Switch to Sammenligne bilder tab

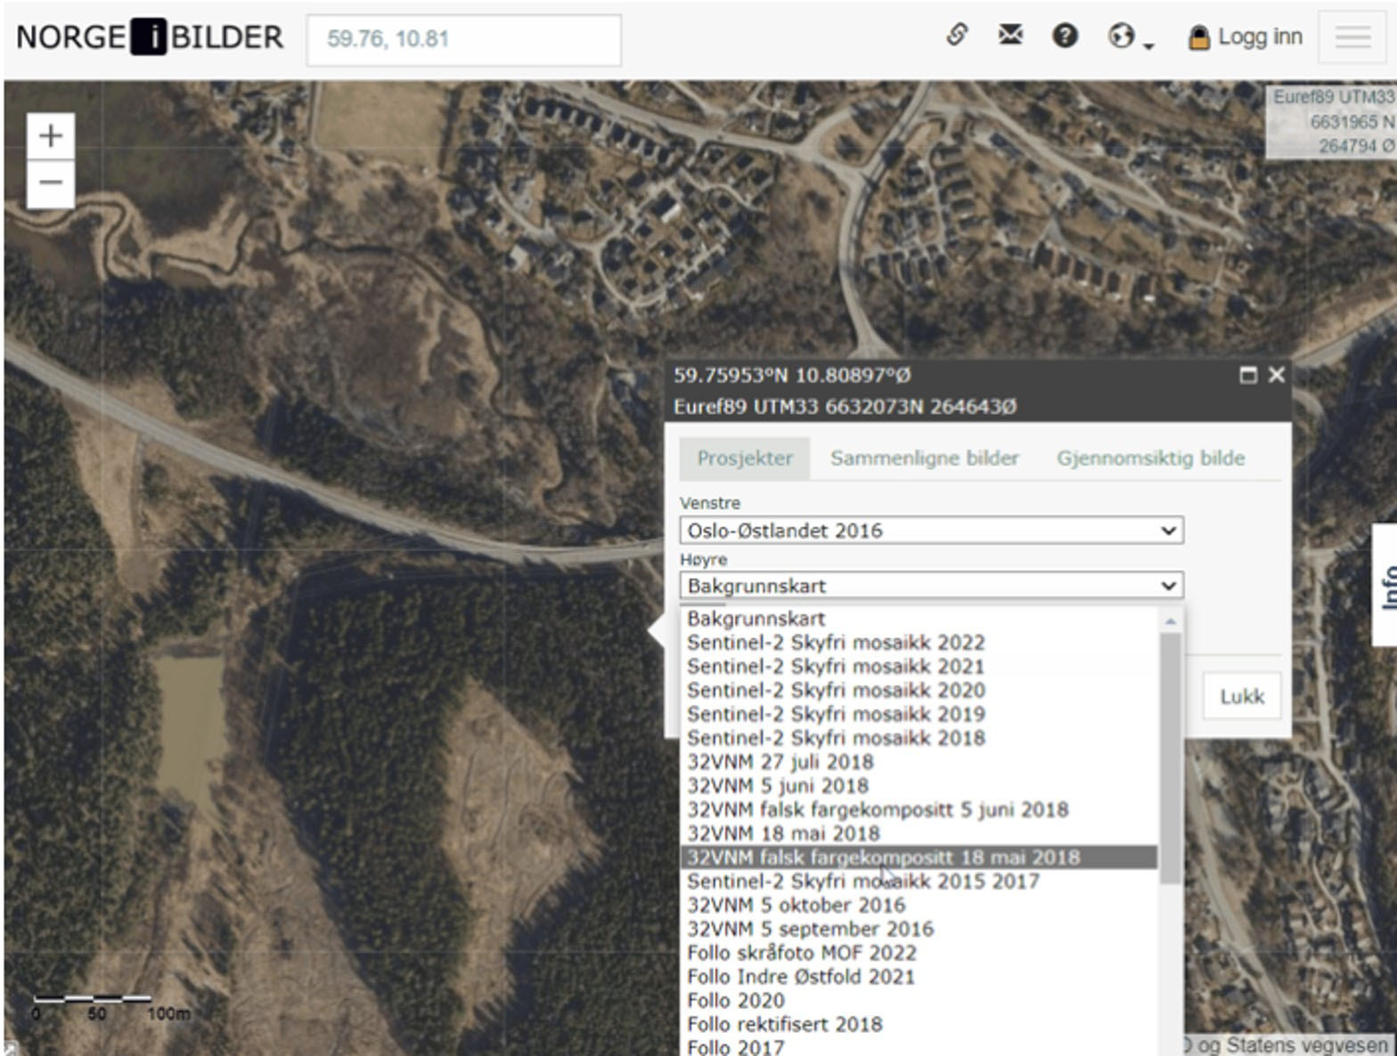pos(924,459)
